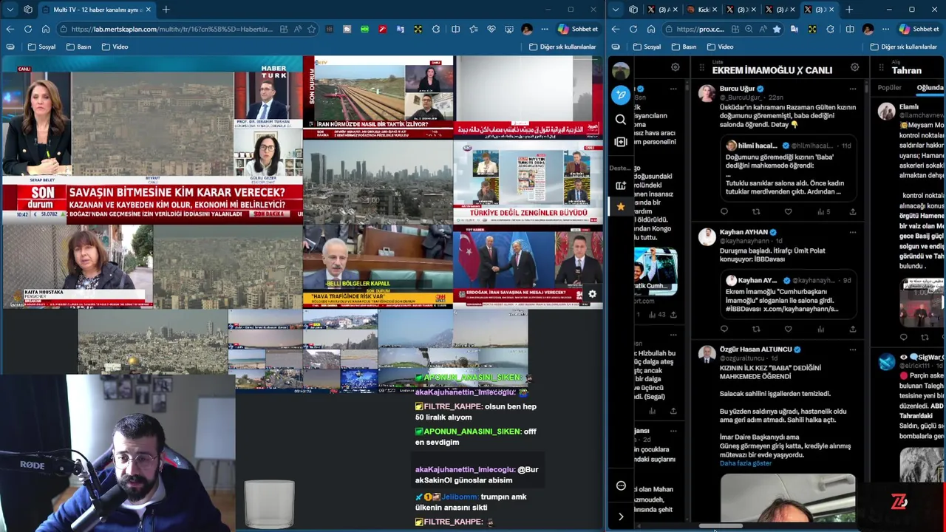Share Burcu Uğur's post
This screenshot has width=946, height=532.
pos(852,212)
